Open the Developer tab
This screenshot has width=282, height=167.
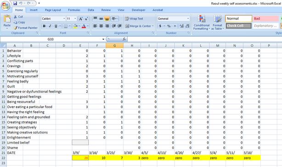139,10
